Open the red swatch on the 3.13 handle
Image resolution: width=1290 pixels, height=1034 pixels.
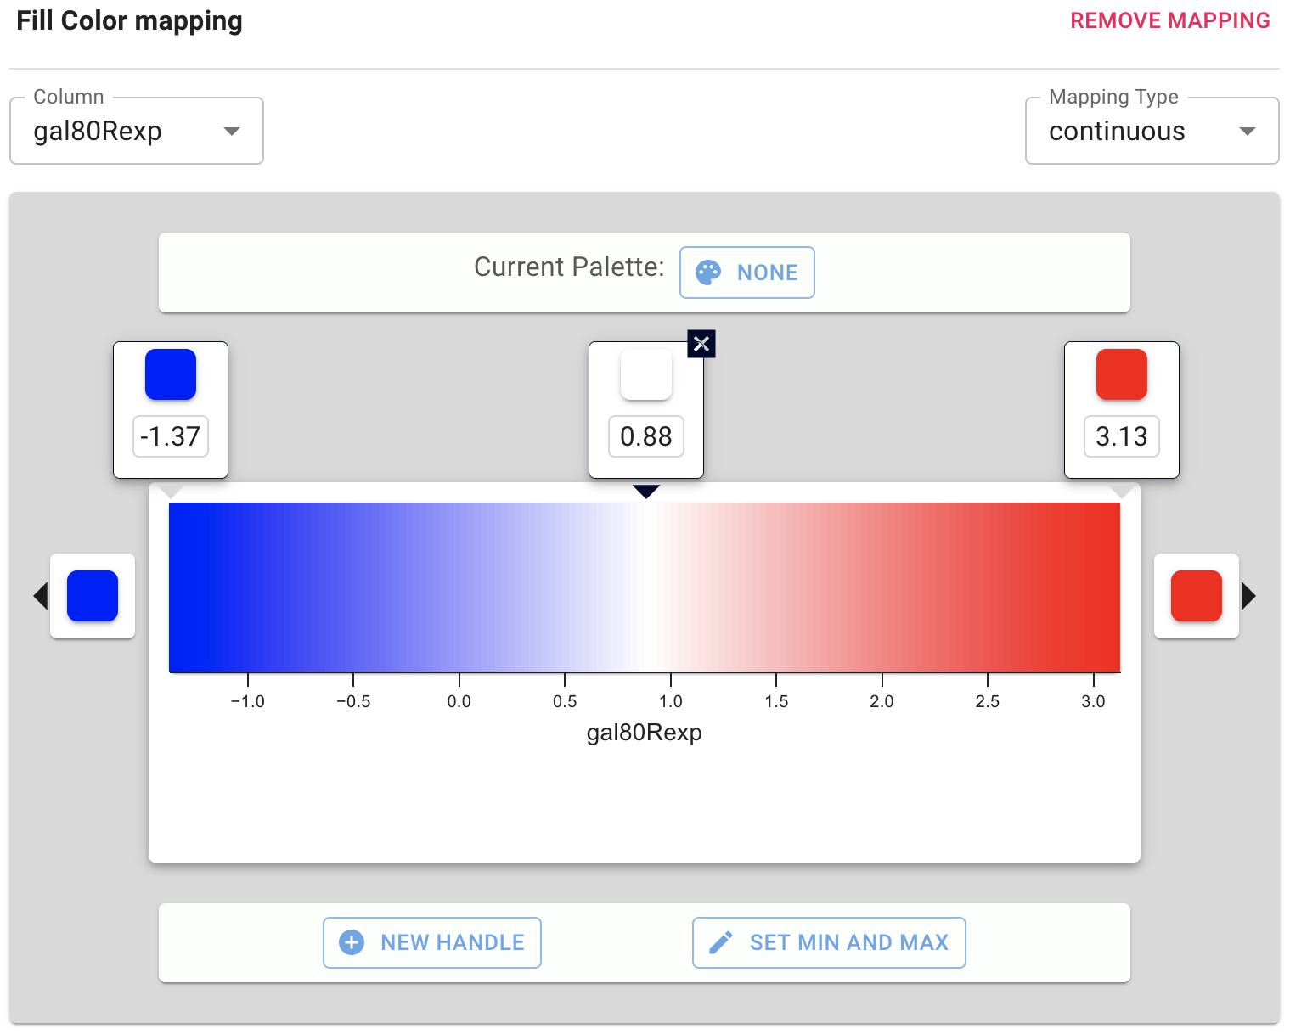click(x=1122, y=374)
